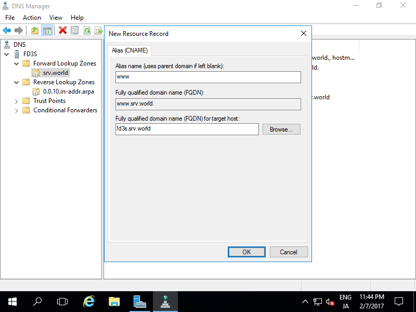Viewport: 416px width, 312px height.
Task: Select the Up one level folder icon
Action: click(34, 30)
